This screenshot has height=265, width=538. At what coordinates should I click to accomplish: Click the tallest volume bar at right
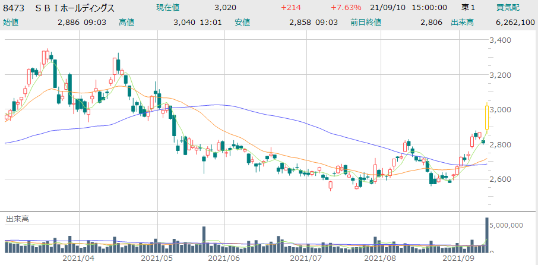(488, 232)
